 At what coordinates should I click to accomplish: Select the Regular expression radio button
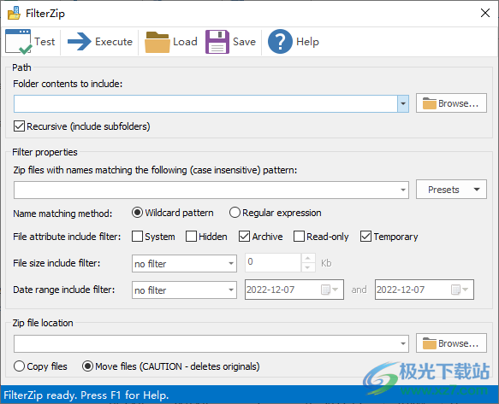[235, 213]
